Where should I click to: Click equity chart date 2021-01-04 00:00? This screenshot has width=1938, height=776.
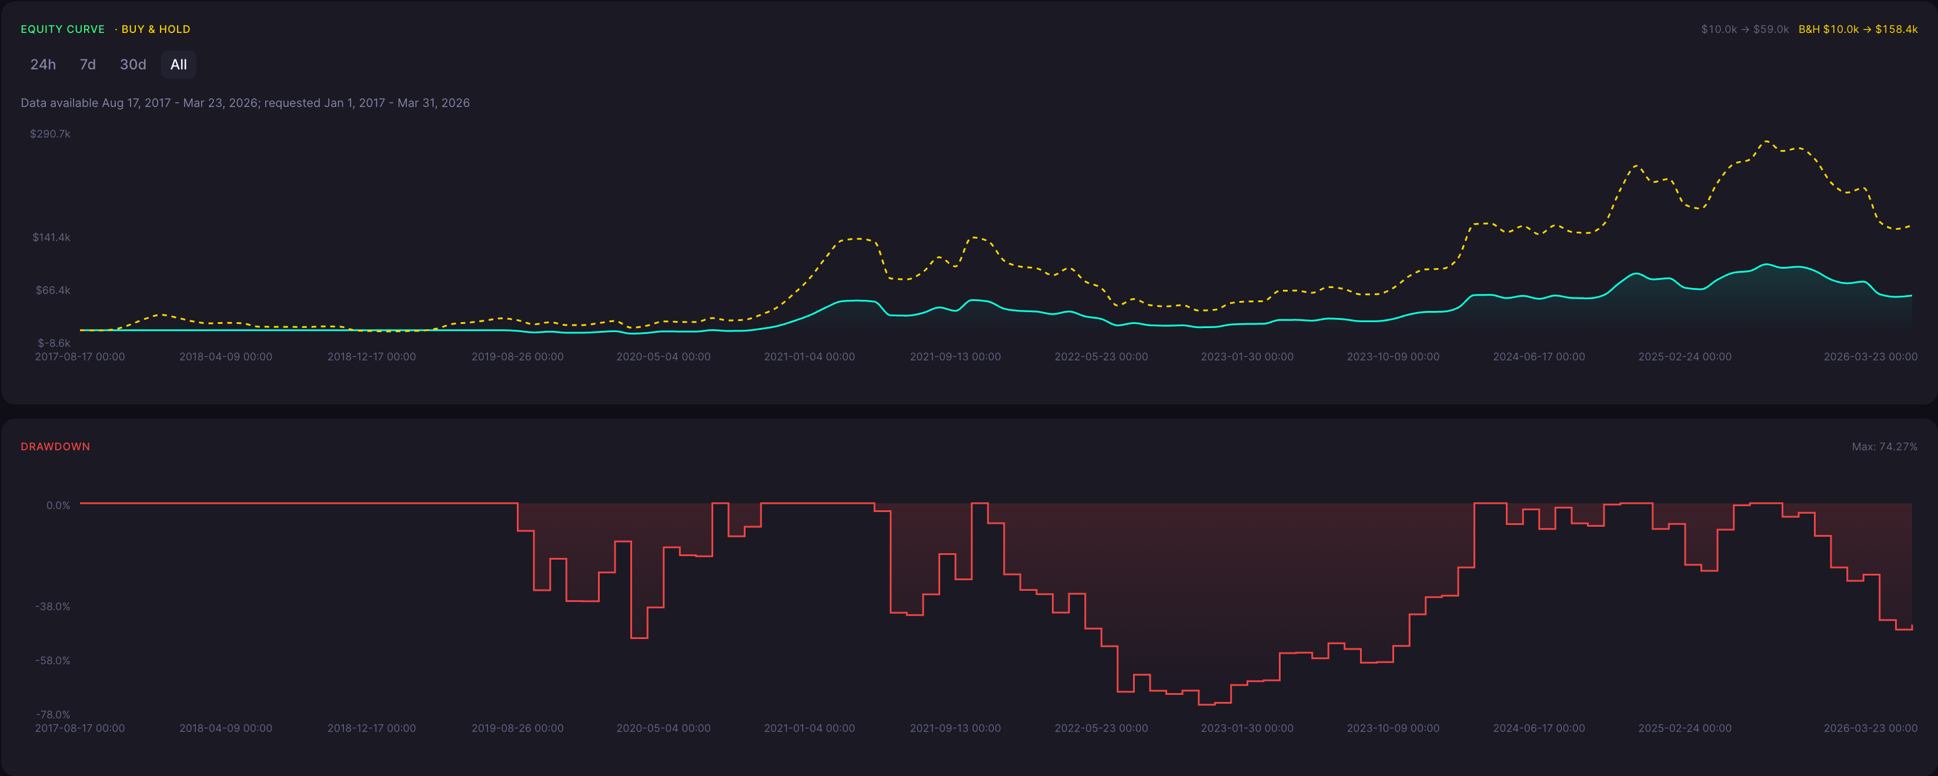click(x=810, y=357)
